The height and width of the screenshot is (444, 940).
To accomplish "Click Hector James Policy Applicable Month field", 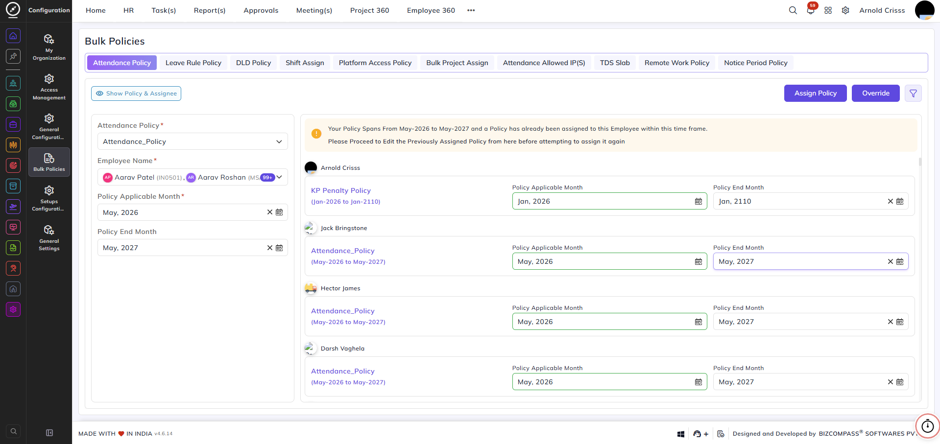I will pyautogui.click(x=609, y=322).
